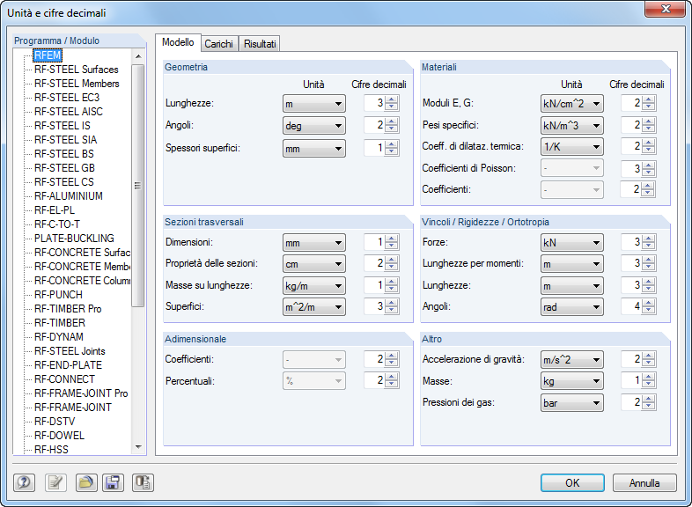Select RF-HSS module
This screenshot has height=507, width=692.
tap(51, 450)
